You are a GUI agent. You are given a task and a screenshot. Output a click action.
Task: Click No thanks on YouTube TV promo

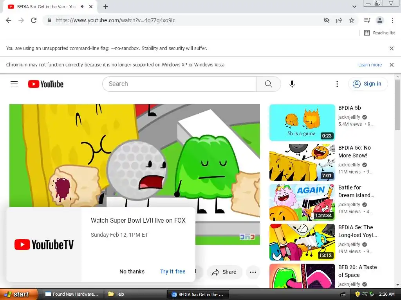coord(132,271)
